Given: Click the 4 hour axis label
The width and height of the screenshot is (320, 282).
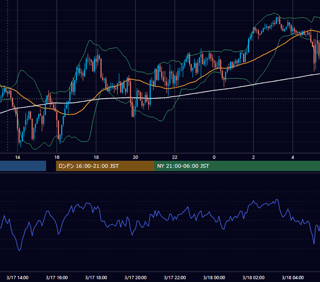Looking at the screenshot, I should click(293, 157).
